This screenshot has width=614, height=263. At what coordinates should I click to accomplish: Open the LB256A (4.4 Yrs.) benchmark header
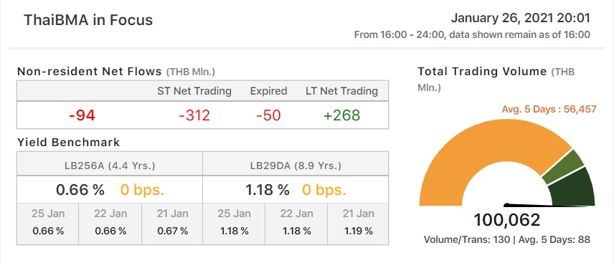[x=110, y=166]
